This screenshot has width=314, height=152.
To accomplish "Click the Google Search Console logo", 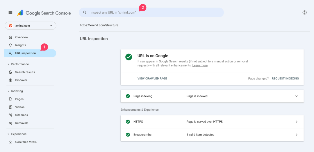I will click(x=44, y=13).
